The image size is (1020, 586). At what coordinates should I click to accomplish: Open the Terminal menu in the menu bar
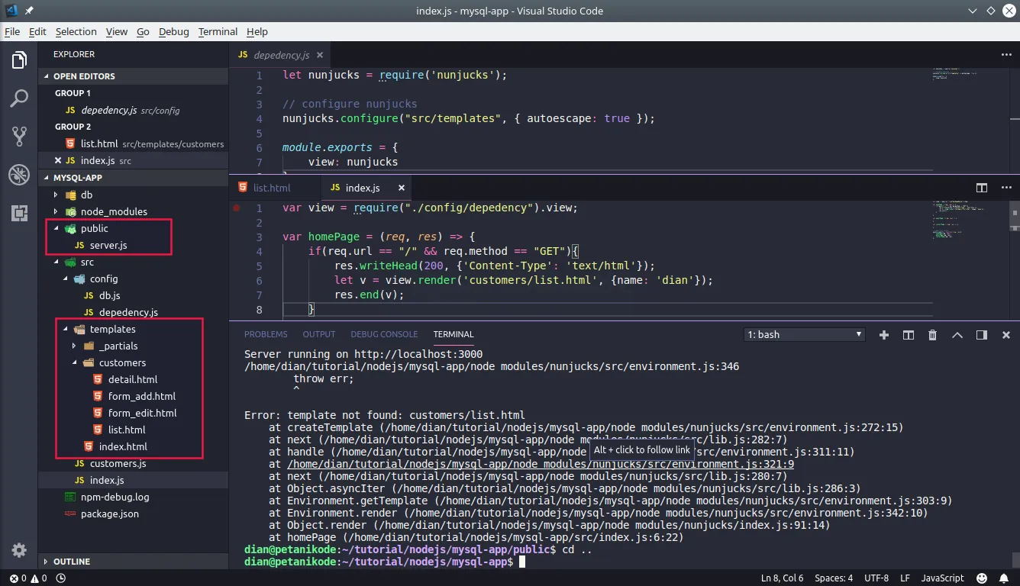point(218,31)
